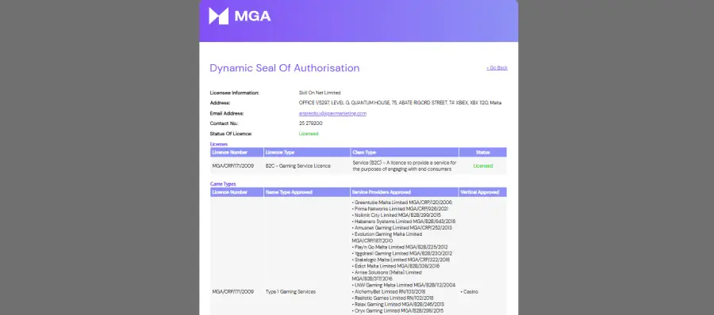Select Greentube Malta Limited provider entry

tap(402, 203)
